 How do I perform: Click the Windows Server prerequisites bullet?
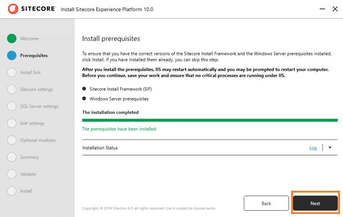coord(84,99)
